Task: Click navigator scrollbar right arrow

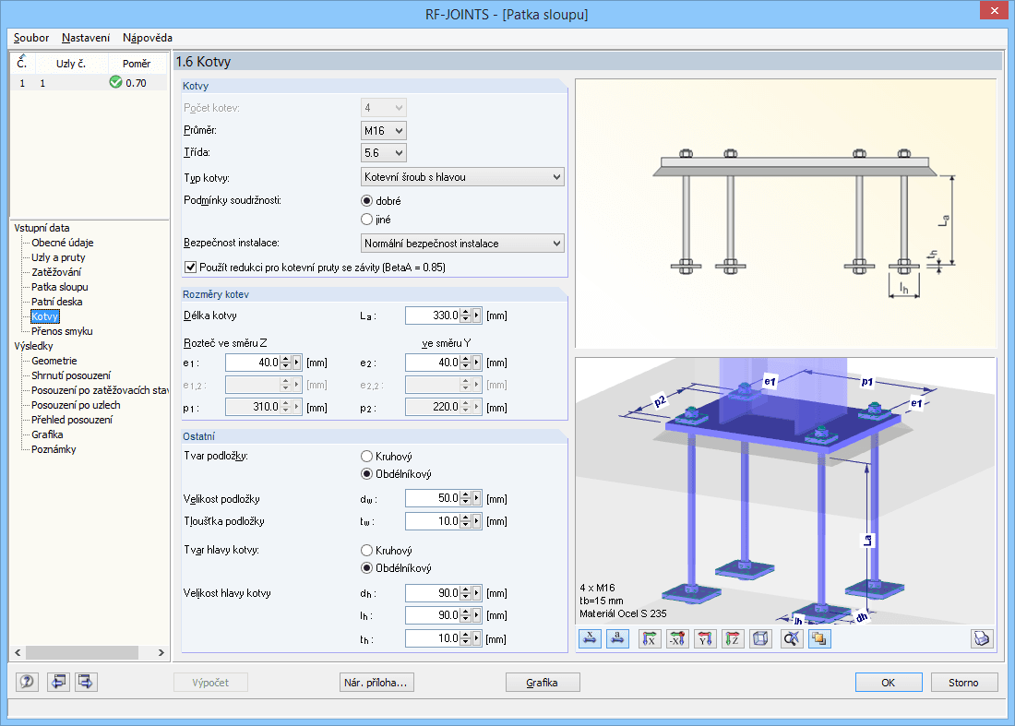Action: point(161,652)
